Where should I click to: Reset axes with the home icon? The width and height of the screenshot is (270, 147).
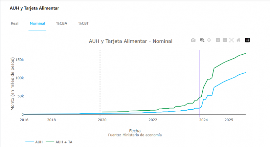click(x=239, y=40)
